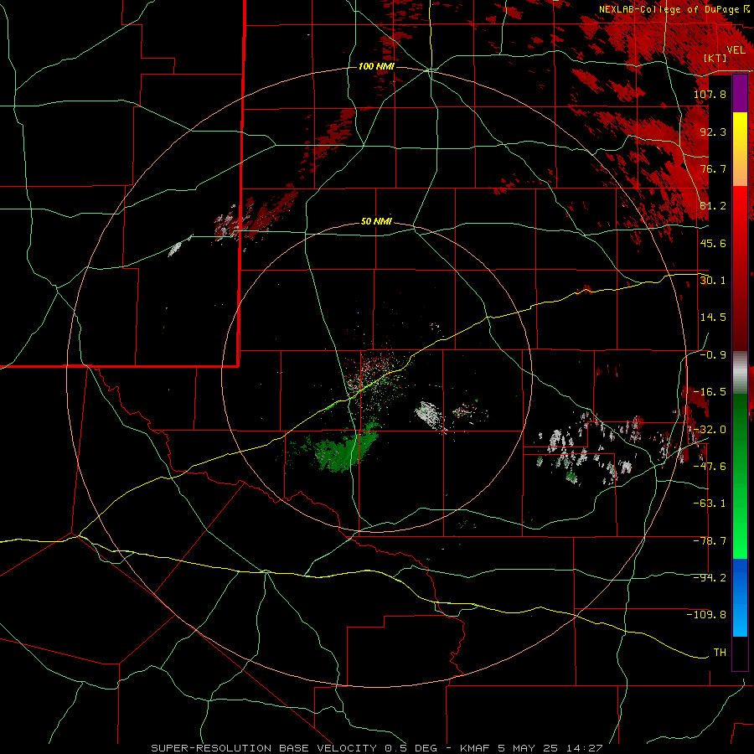Select the -0.9 velocity scale value
Screen dimensions: 754x754
(x=713, y=354)
